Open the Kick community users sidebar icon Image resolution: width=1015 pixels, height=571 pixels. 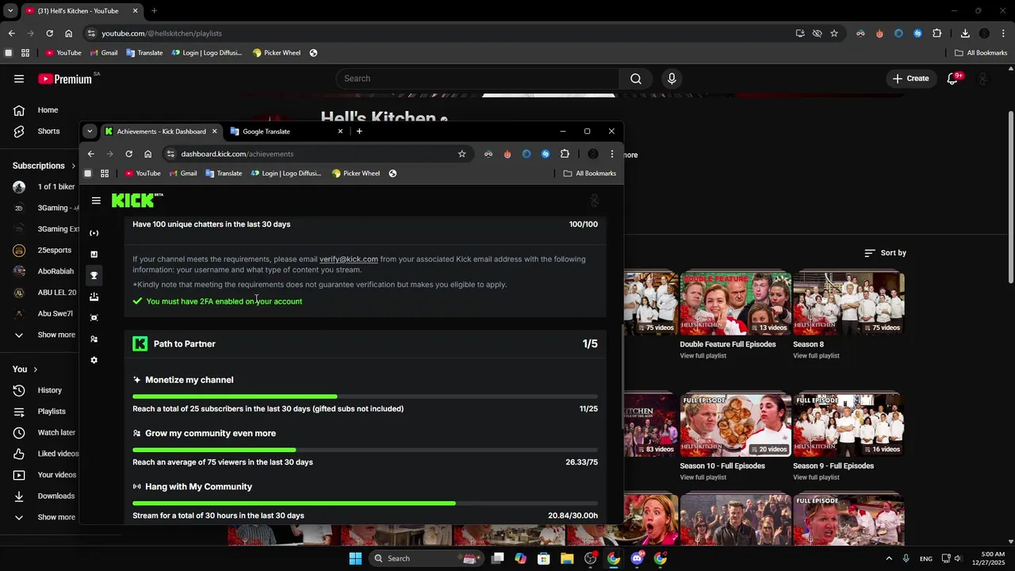[x=94, y=339]
